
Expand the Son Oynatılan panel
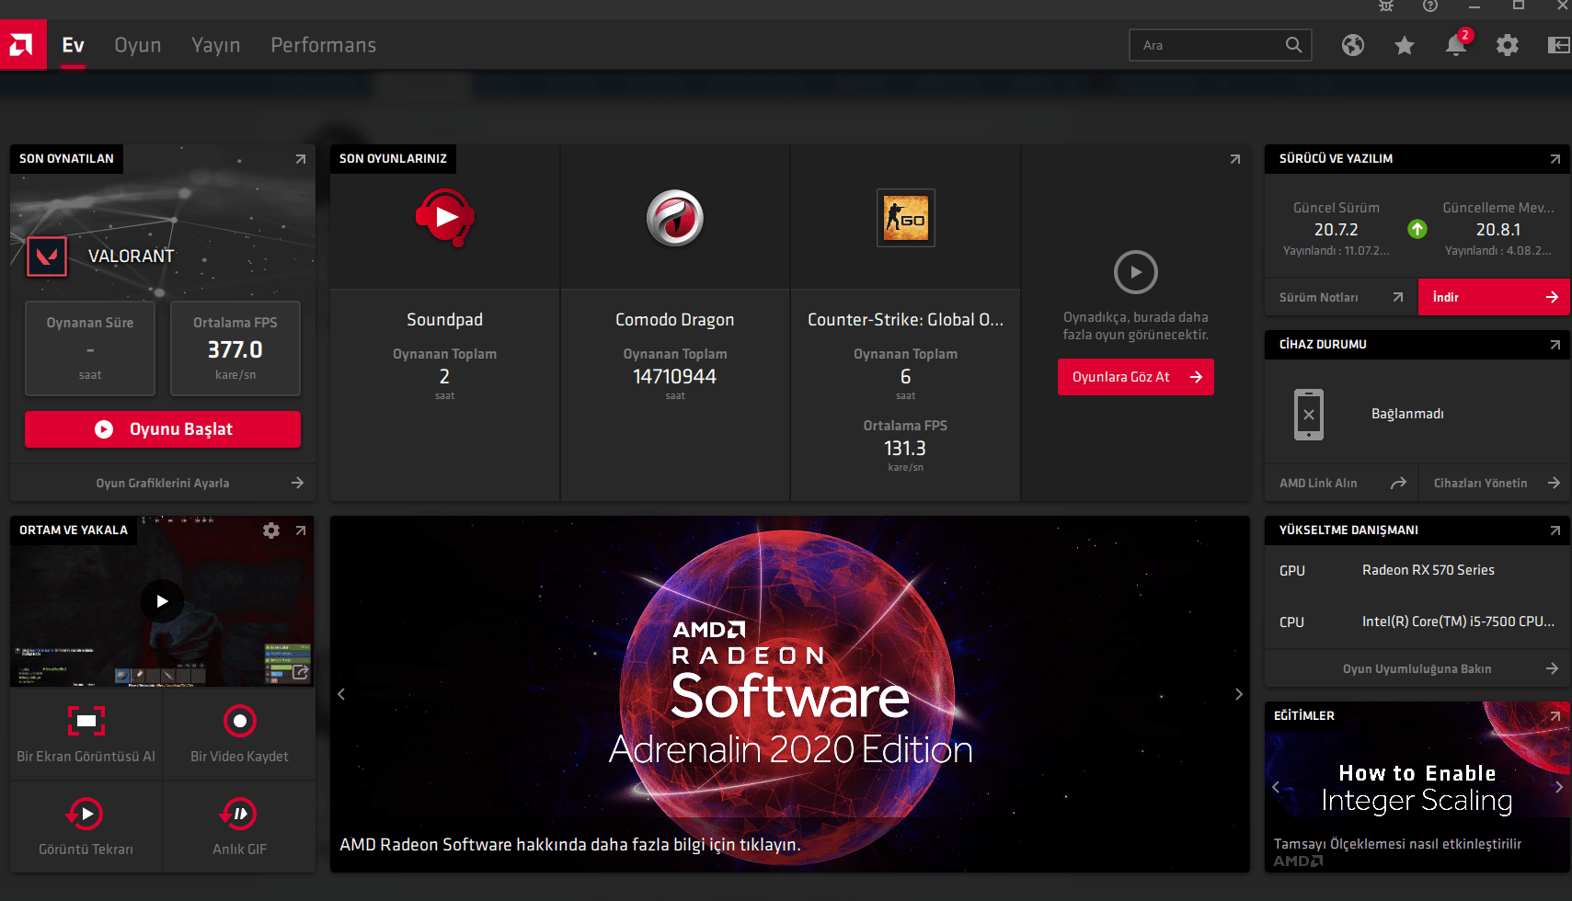point(301,159)
